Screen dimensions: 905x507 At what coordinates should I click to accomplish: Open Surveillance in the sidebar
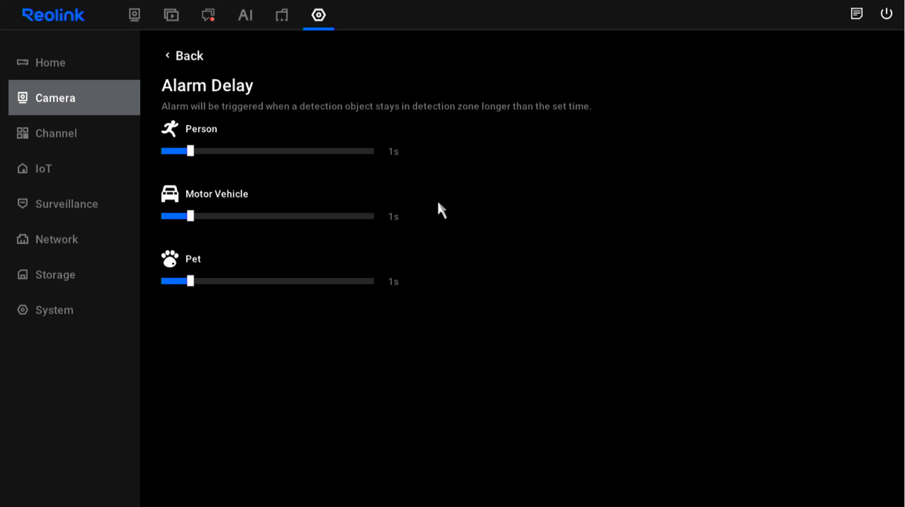tap(74, 204)
